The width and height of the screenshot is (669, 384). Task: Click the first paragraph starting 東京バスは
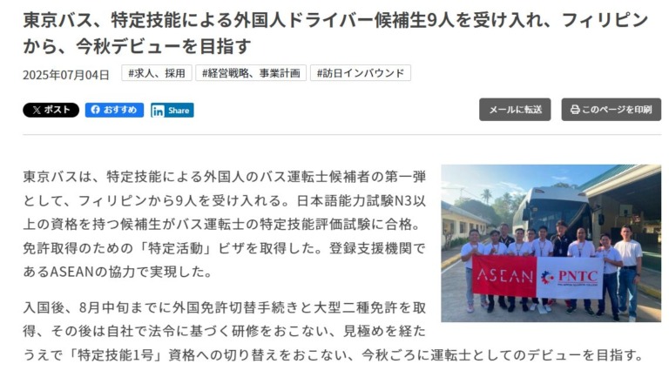pyautogui.click(x=225, y=224)
